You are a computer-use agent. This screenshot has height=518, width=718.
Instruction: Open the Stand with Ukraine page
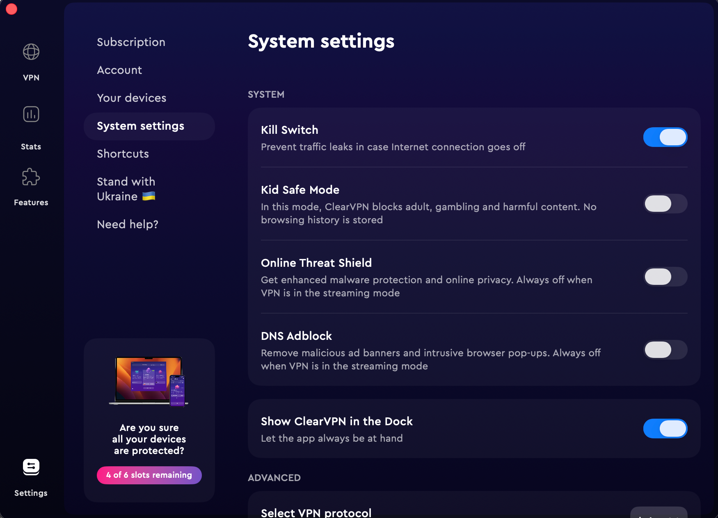(x=126, y=189)
